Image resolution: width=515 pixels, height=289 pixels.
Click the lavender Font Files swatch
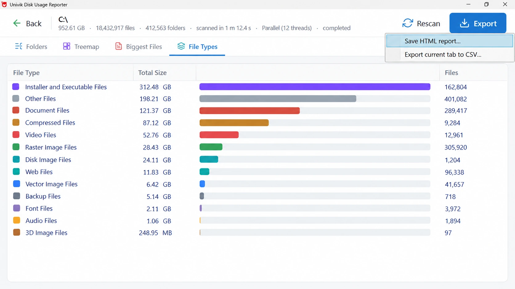click(16, 208)
